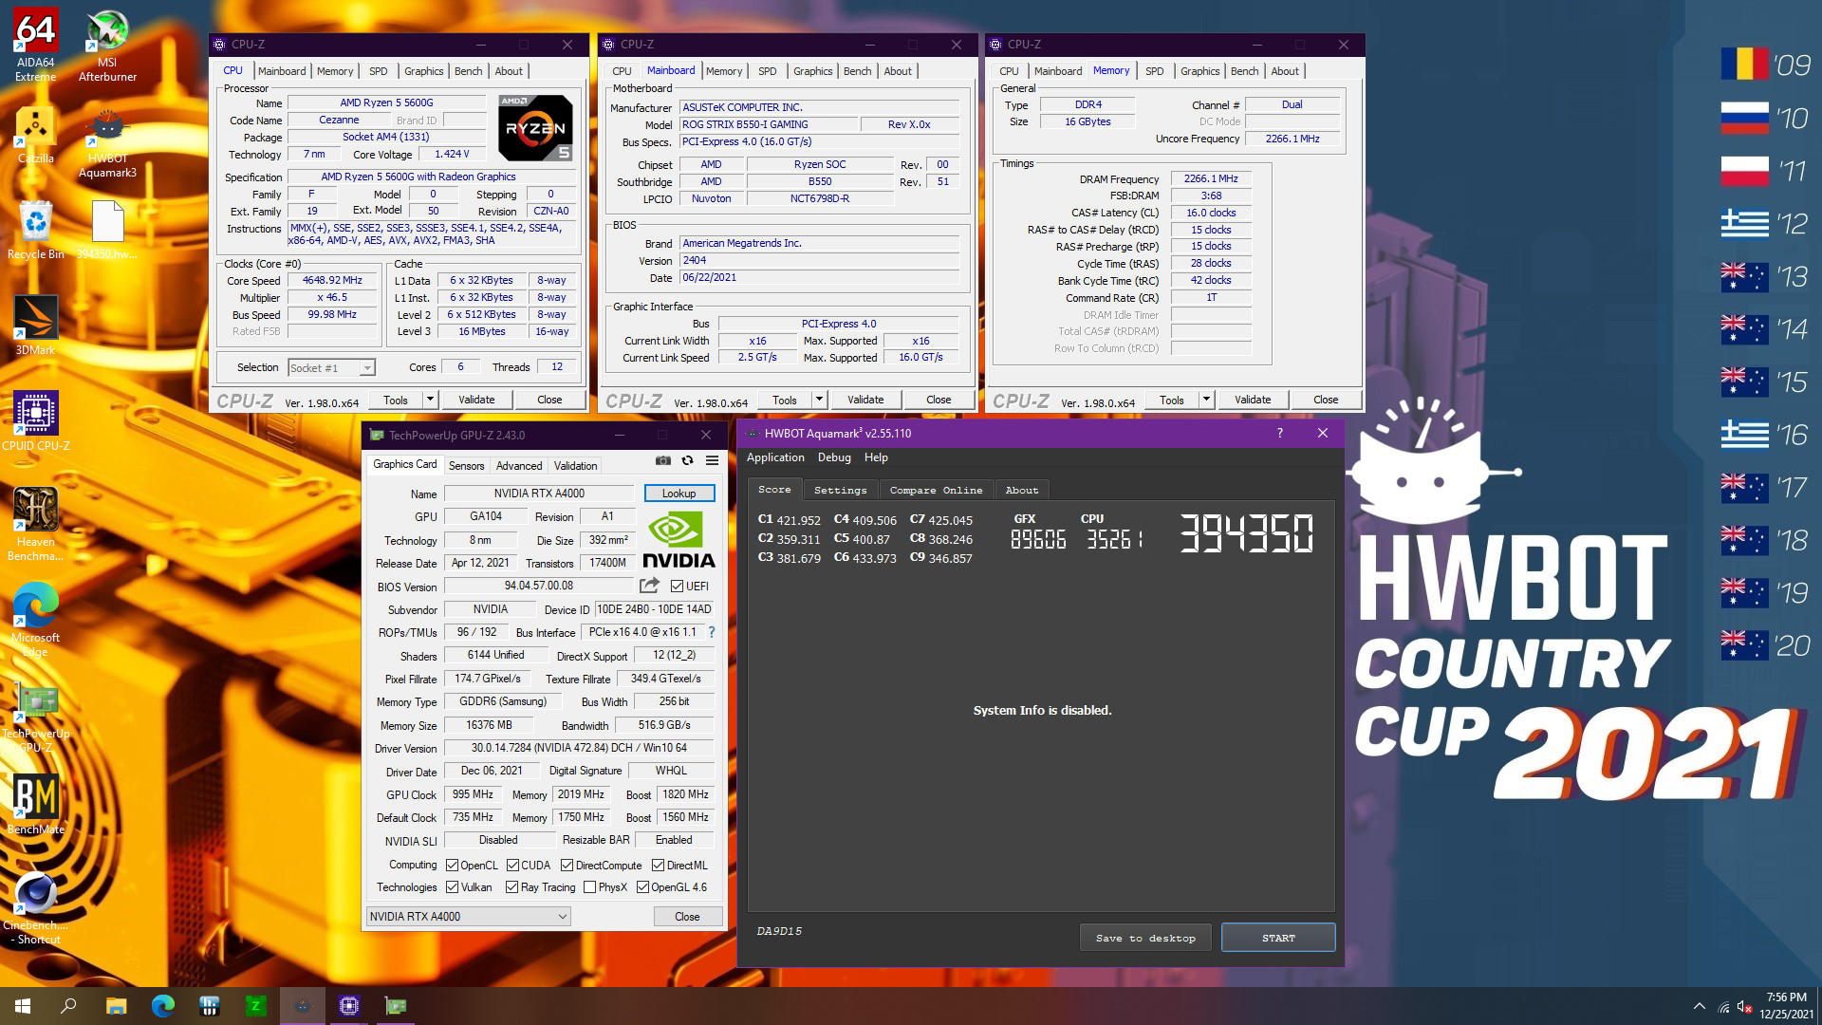Expand the NVIDIA RTX A4000 GPU selector
The width and height of the screenshot is (1822, 1025).
click(562, 917)
